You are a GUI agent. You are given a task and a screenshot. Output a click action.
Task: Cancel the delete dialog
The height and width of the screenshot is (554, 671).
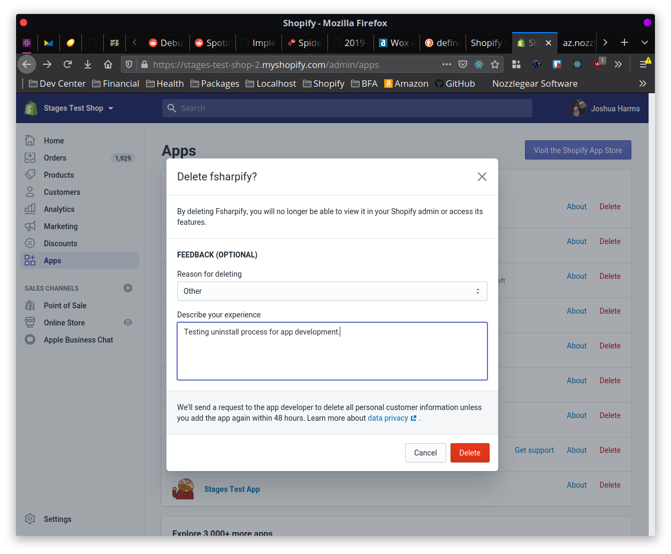pos(425,453)
